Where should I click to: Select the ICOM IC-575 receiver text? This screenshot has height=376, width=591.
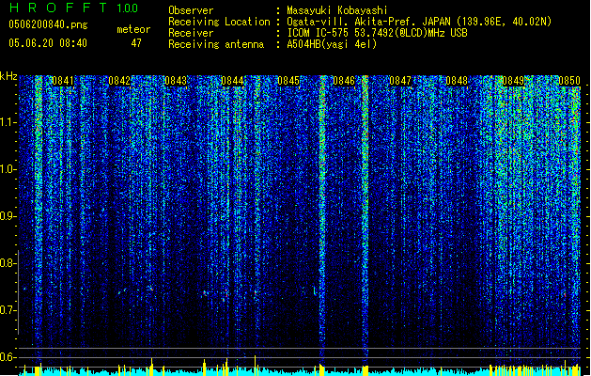click(x=378, y=33)
